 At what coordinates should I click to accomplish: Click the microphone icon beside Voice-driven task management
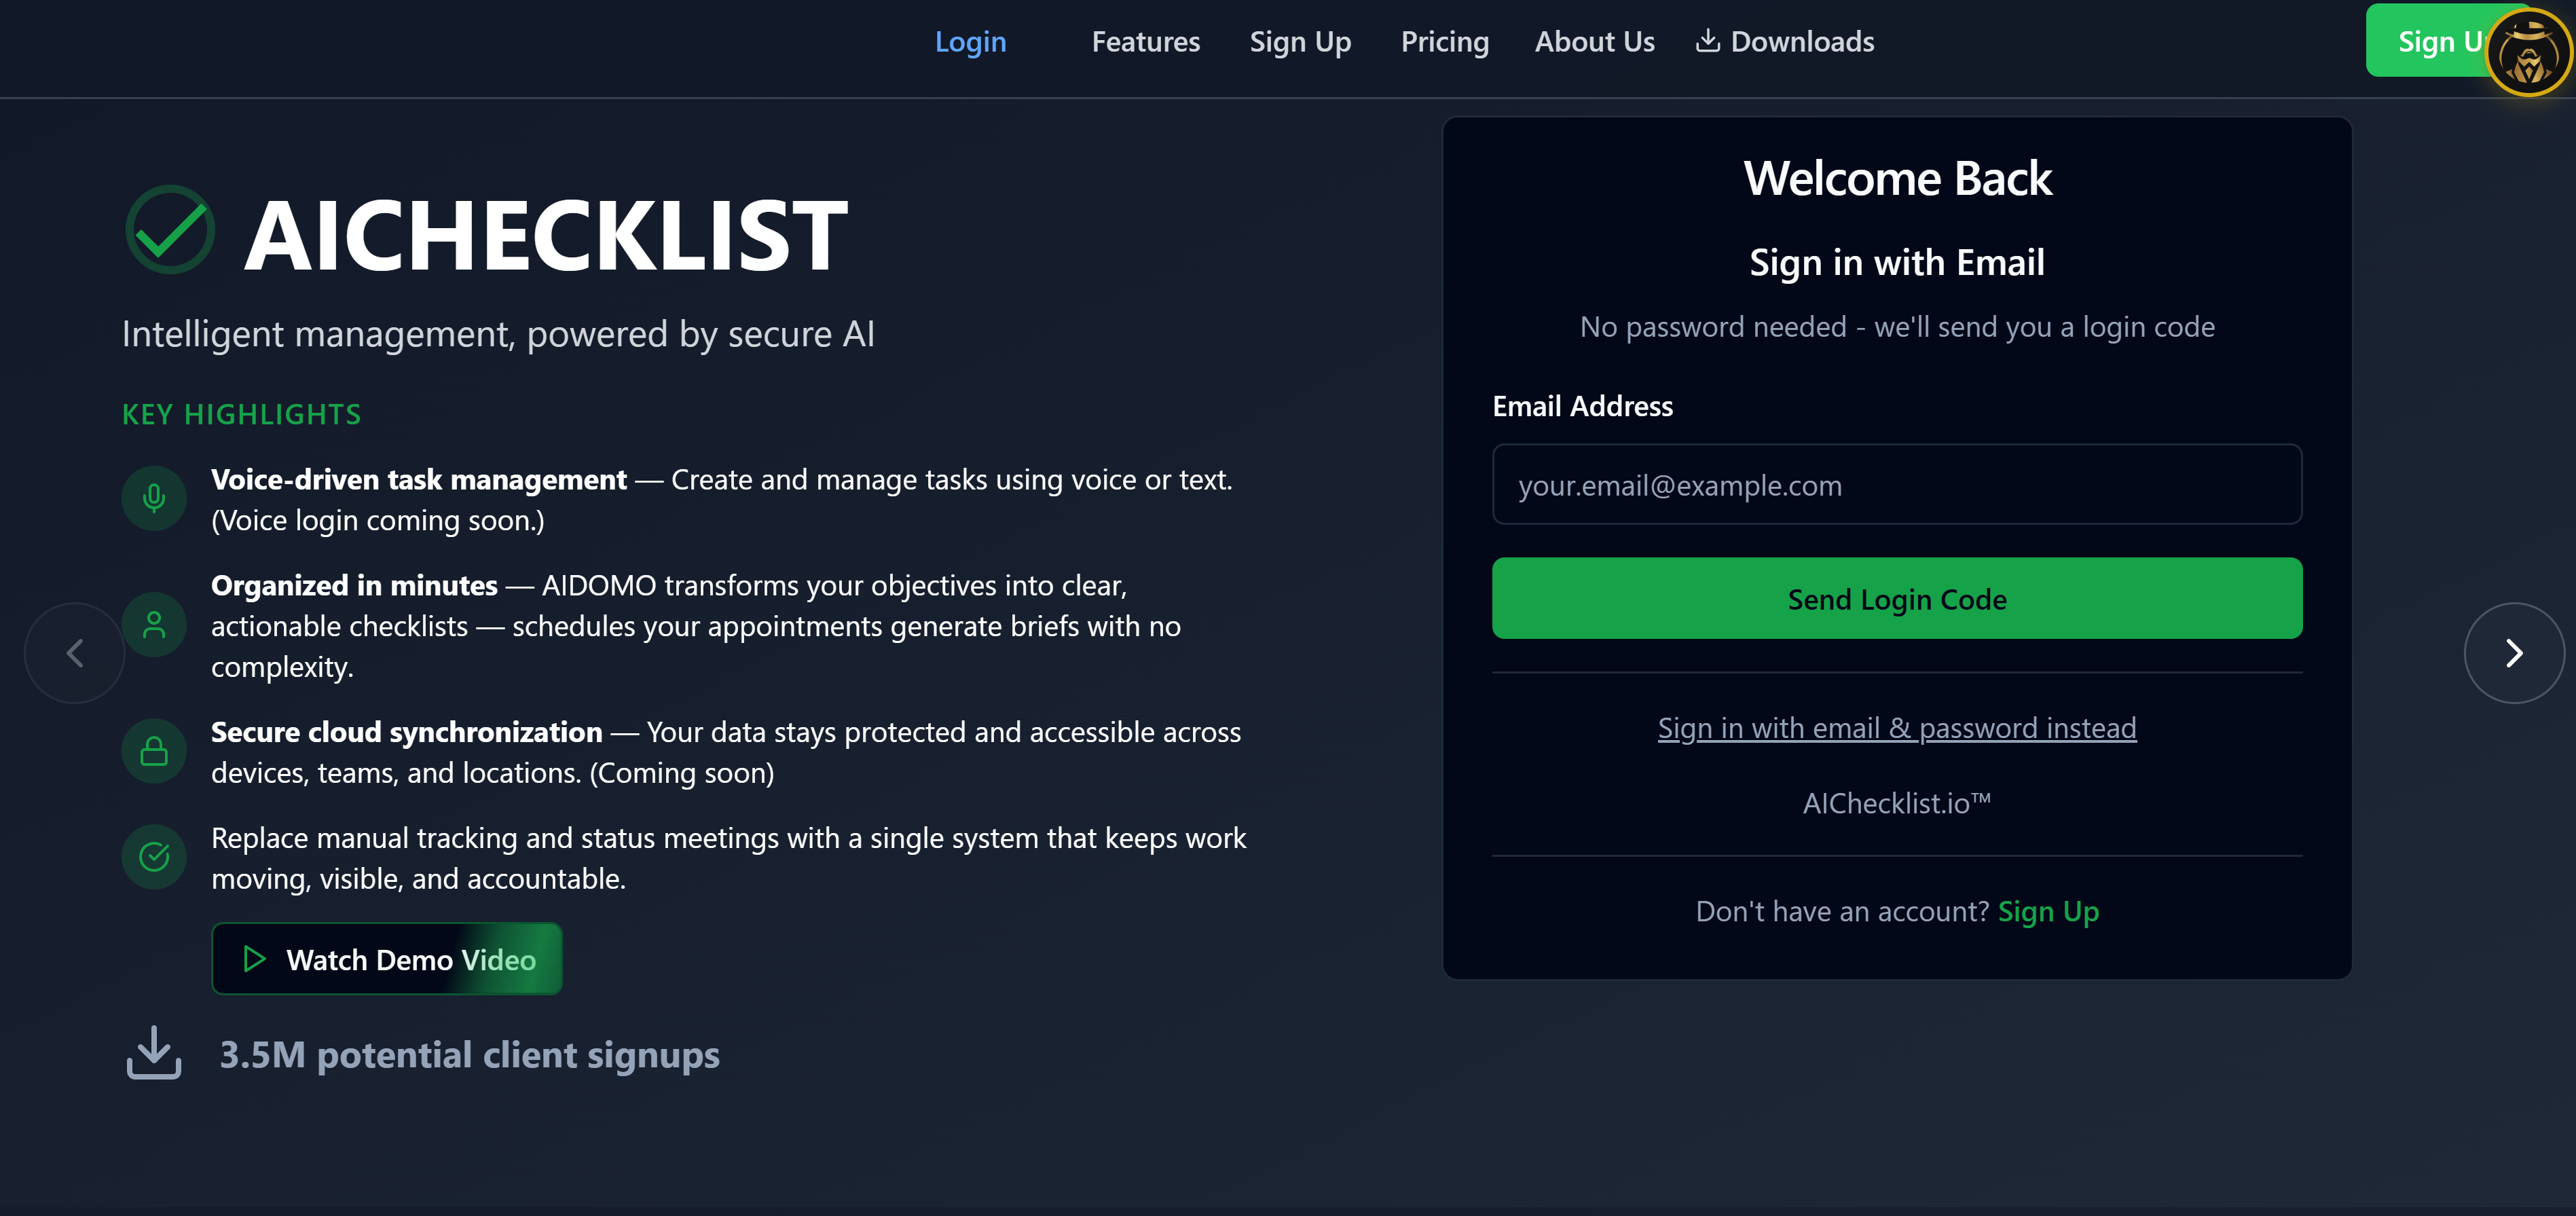click(x=154, y=497)
